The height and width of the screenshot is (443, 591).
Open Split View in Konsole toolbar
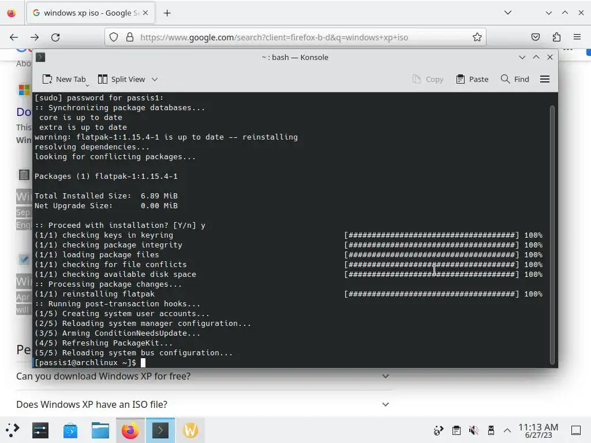121,79
